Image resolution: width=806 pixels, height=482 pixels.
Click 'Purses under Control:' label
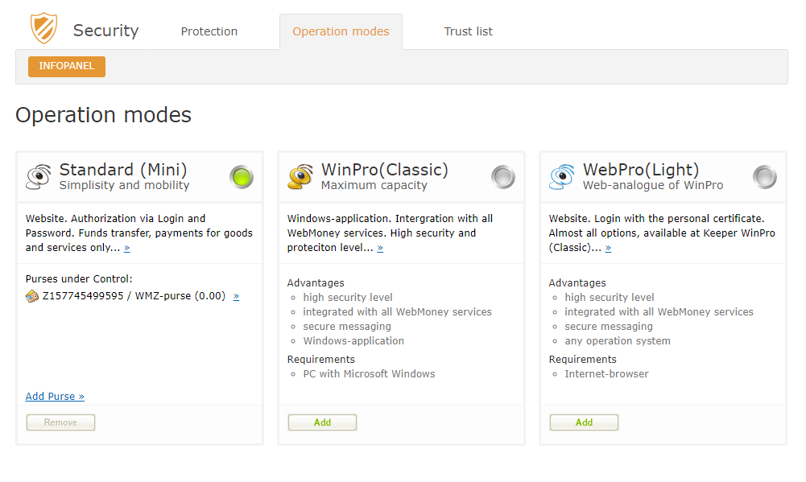click(x=79, y=279)
